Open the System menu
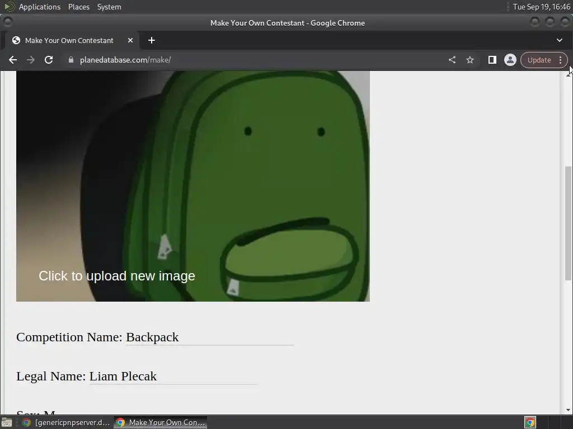Image resolution: width=573 pixels, height=429 pixels. pyautogui.click(x=109, y=7)
